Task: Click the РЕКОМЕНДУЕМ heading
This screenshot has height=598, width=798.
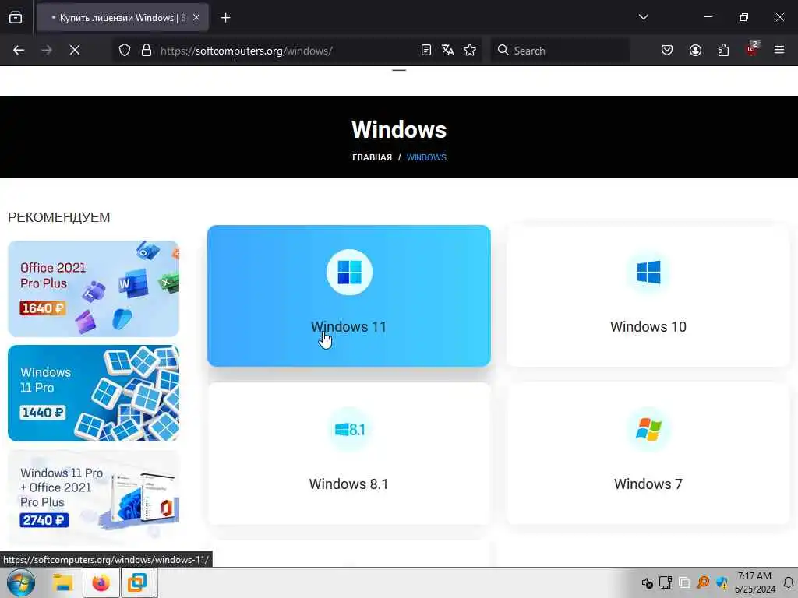Action: (59, 217)
